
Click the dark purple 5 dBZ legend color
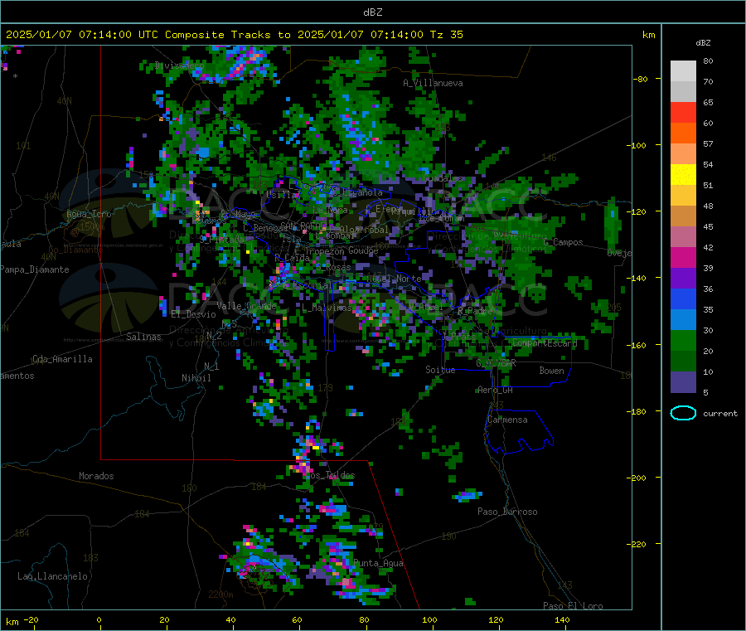(x=683, y=382)
